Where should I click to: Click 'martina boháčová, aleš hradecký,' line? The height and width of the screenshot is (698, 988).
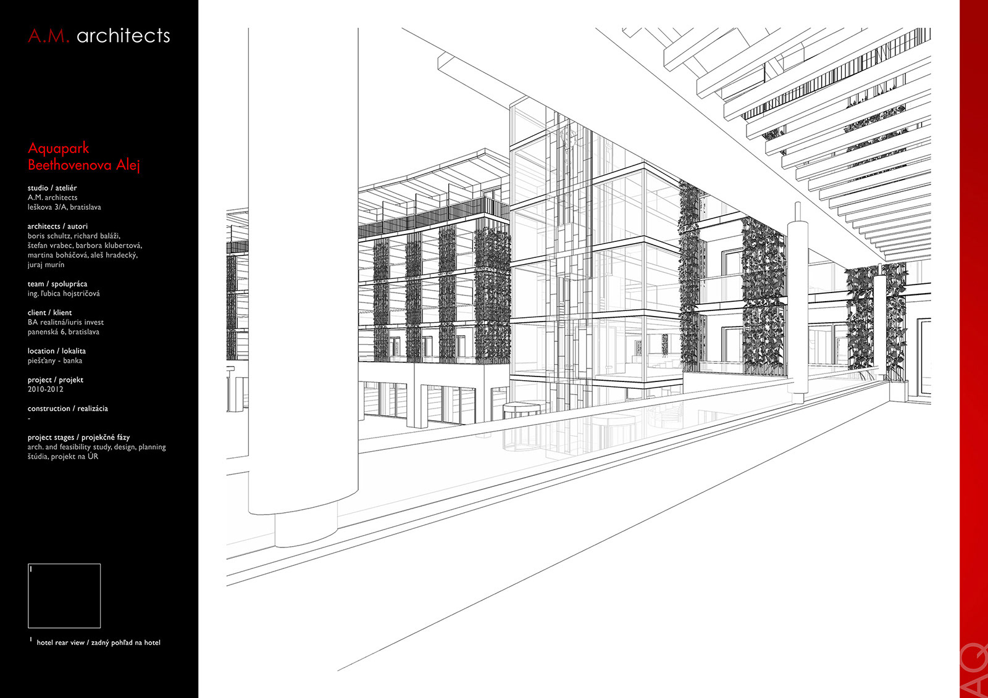pos(83,255)
